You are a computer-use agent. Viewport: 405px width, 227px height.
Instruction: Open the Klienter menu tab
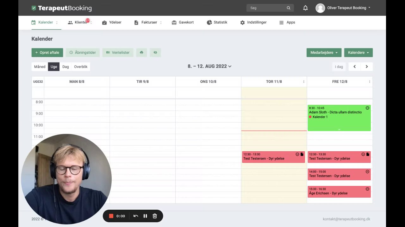tap(80, 22)
